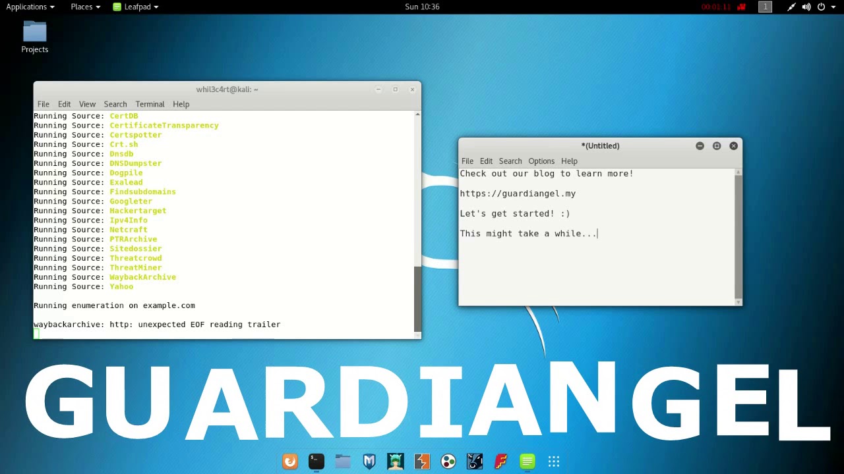
Task: Click the Leafpad *(Untitled) title bar
Action: [600, 145]
